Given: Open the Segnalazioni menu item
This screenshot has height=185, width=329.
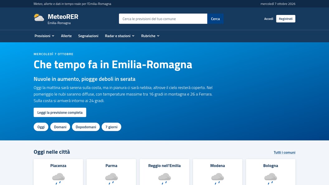Looking at the screenshot, I should (88, 36).
